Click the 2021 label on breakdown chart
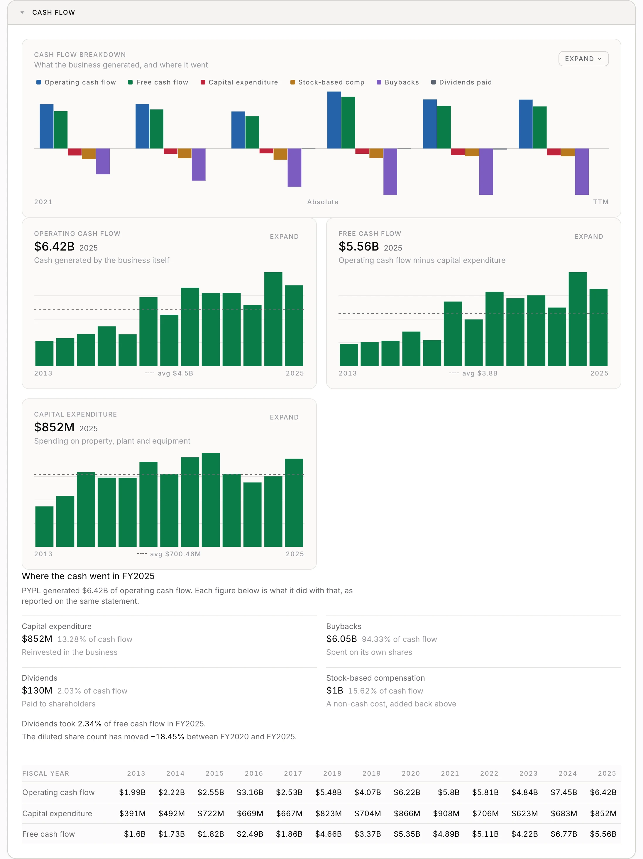 [43, 202]
